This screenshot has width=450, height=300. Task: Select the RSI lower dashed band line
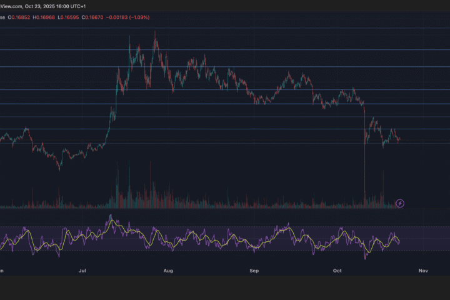coord(225,251)
